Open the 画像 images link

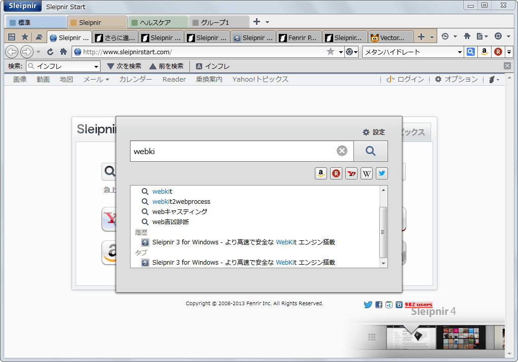coord(20,80)
